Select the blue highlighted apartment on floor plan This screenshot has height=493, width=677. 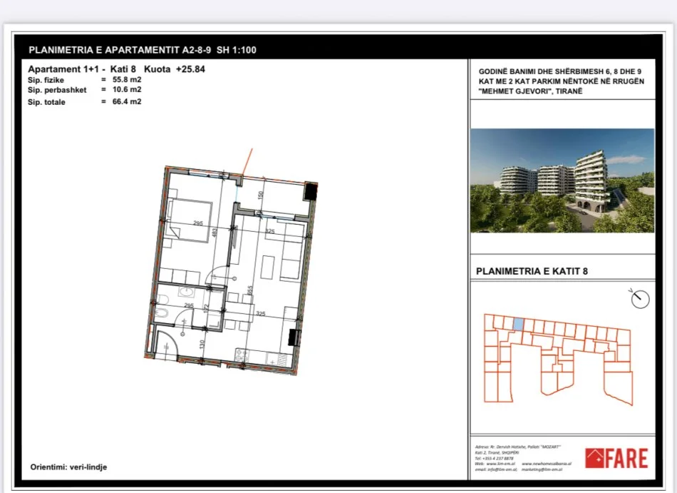(x=520, y=325)
